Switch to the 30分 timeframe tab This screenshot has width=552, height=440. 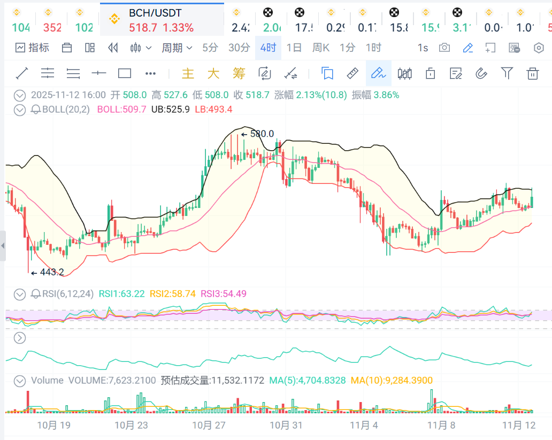click(x=239, y=48)
